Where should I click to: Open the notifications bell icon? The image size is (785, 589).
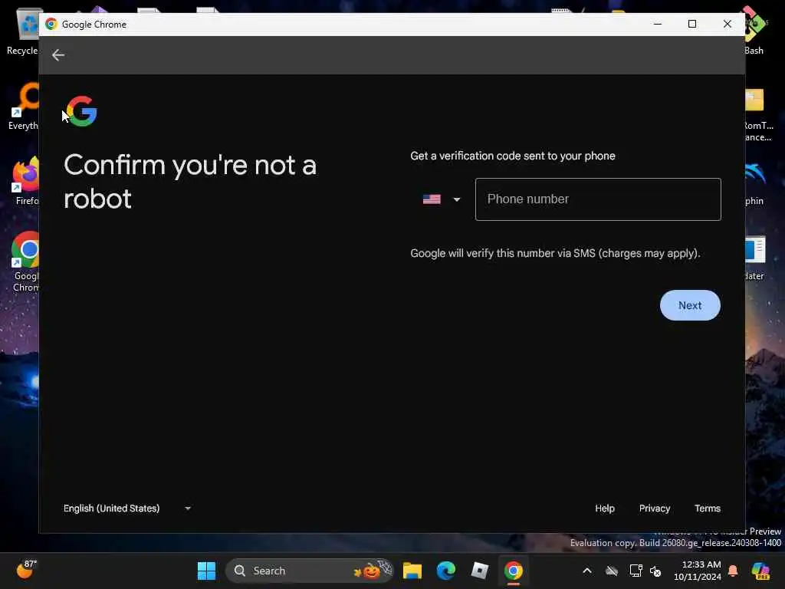pyautogui.click(x=732, y=571)
